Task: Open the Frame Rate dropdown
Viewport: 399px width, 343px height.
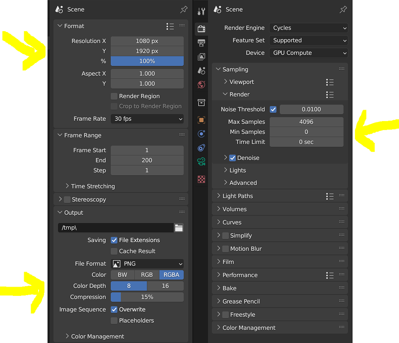Action: tap(147, 119)
